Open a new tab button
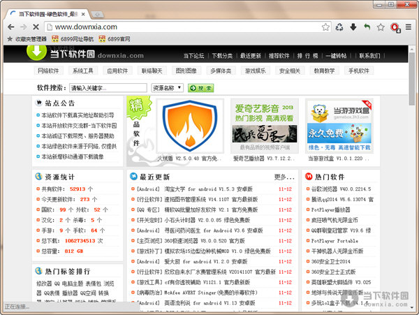The height and width of the screenshot is (315, 419). (97, 14)
